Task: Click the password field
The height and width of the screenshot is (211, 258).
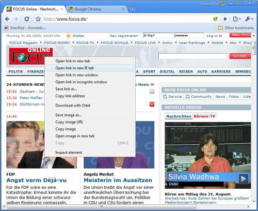Action: coord(189,36)
